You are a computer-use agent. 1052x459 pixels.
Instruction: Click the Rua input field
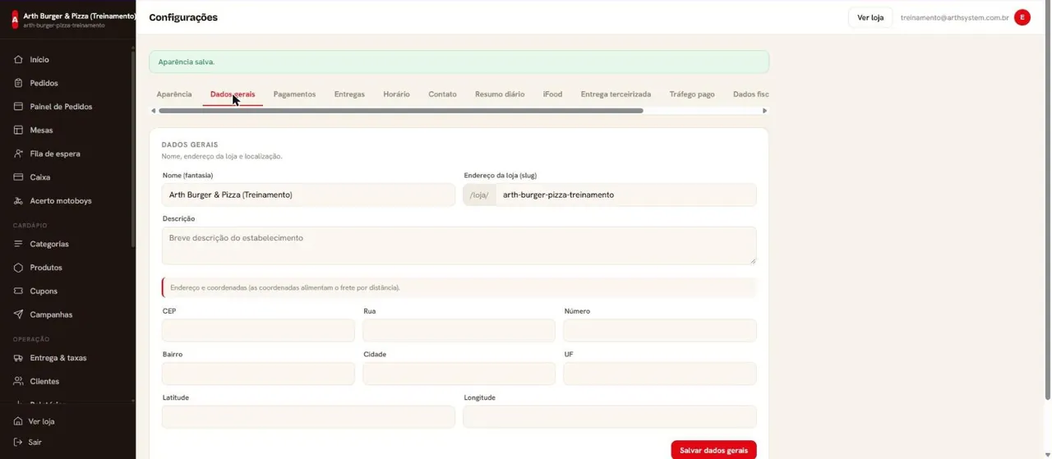click(x=459, y=330)
